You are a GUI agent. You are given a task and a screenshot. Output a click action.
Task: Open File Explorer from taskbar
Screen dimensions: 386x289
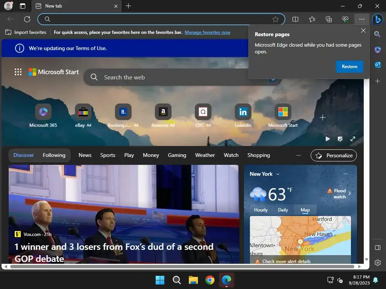193,280
